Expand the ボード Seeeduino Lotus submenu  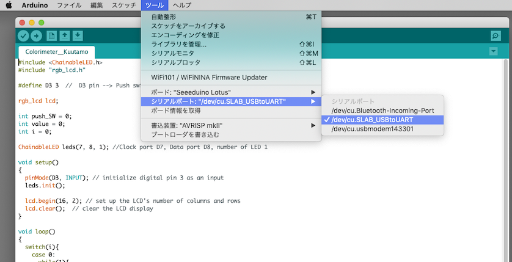231,92
